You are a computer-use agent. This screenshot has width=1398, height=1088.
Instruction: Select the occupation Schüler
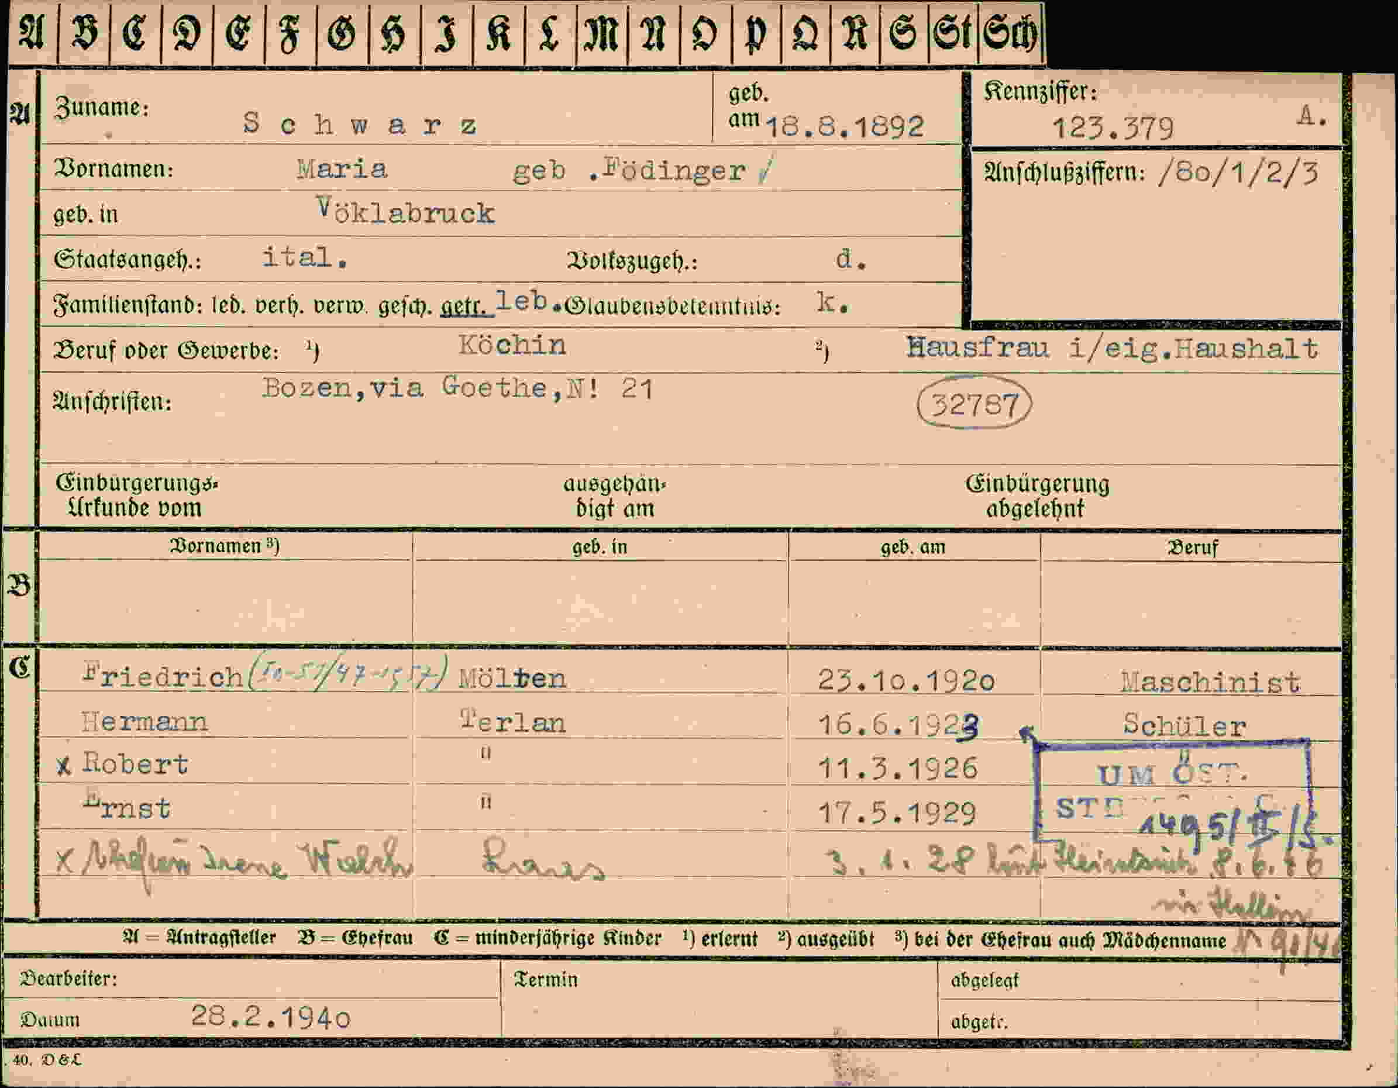tap(1184, 725)
